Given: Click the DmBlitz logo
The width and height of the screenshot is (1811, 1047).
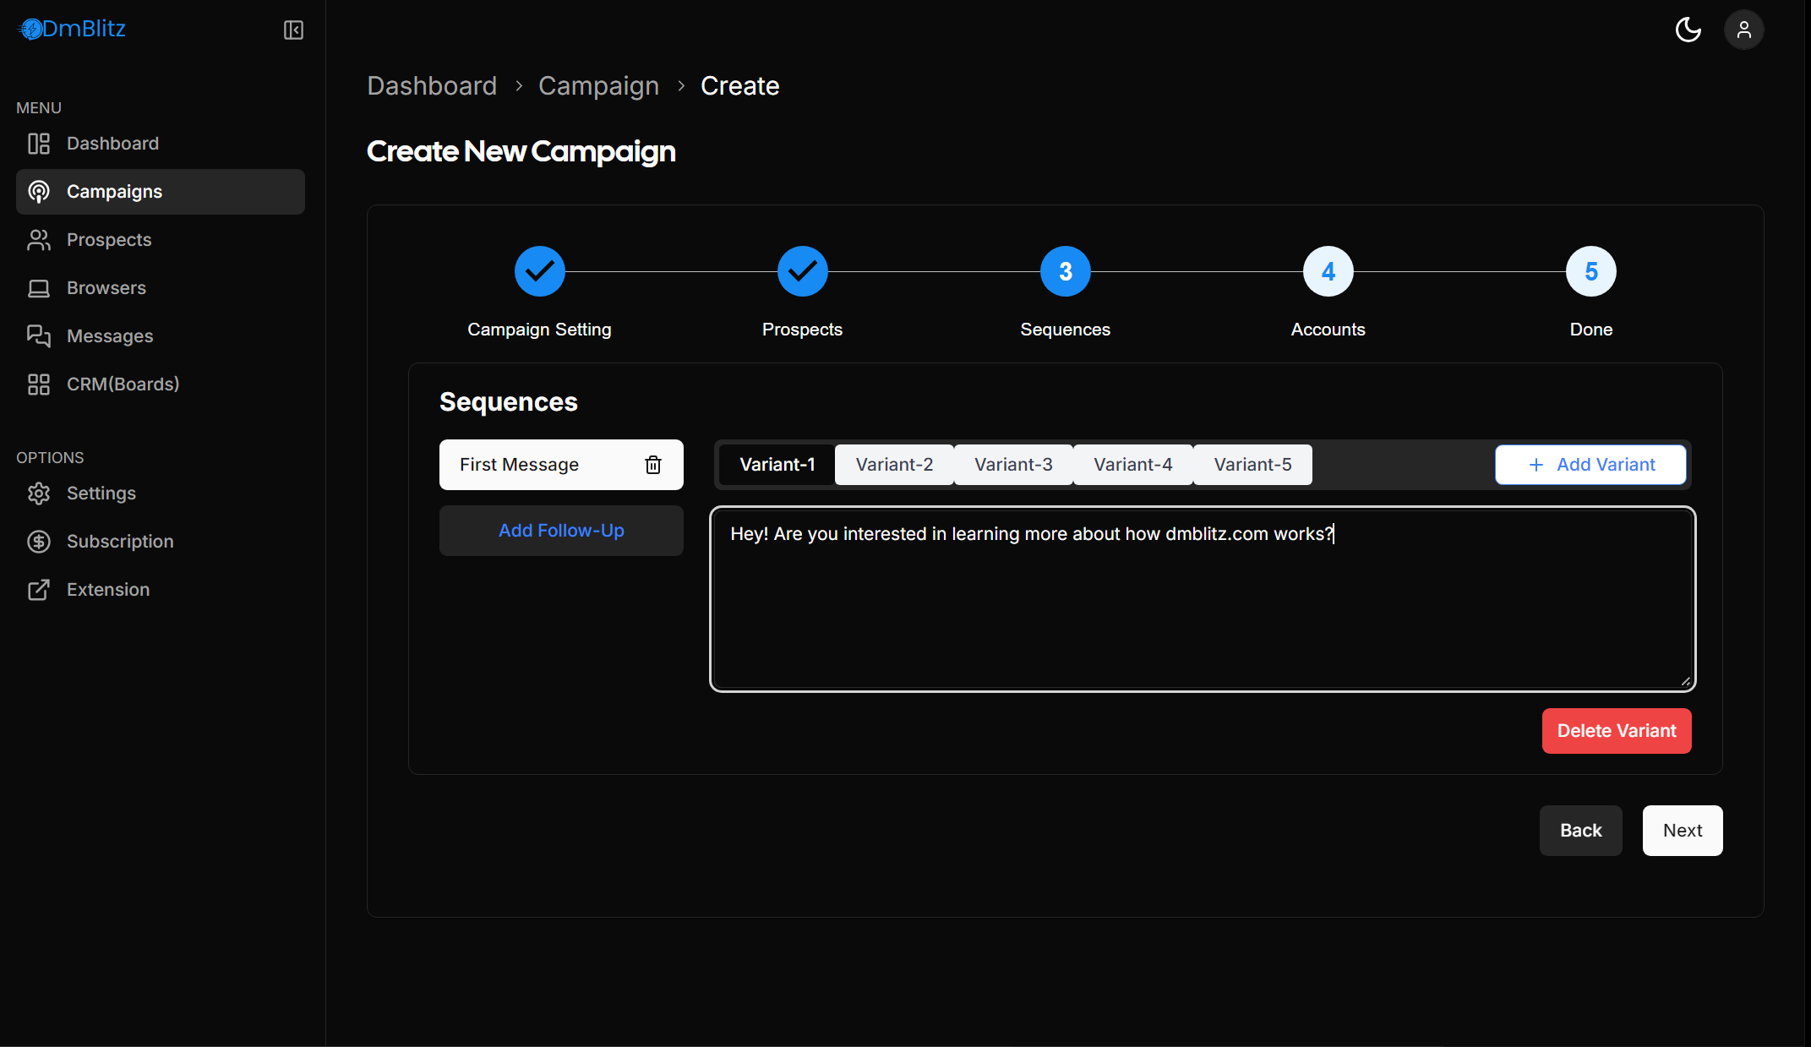Looking at the screenshot, I should point(72,29).
